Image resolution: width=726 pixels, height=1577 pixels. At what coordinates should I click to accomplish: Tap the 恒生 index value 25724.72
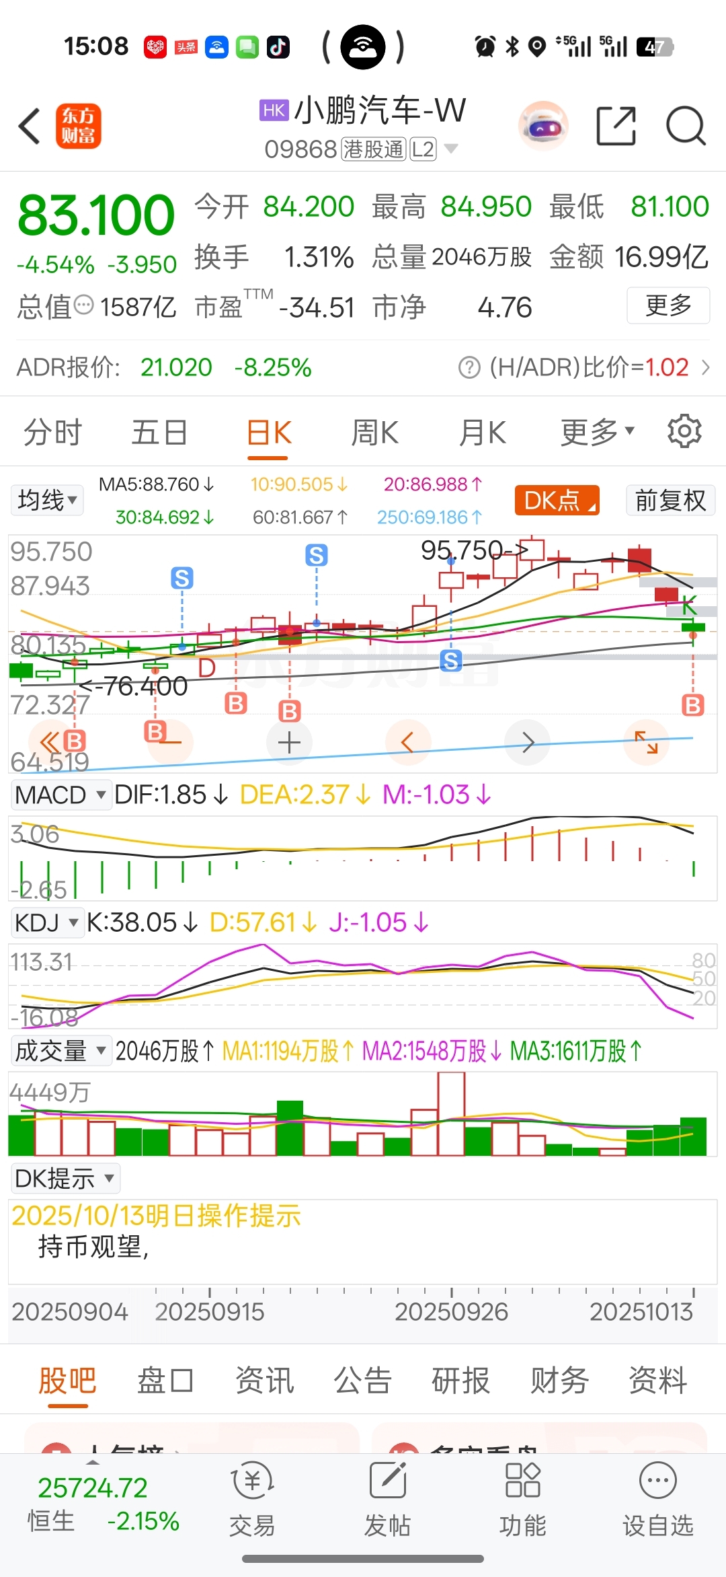click(x=93, y=1488)
